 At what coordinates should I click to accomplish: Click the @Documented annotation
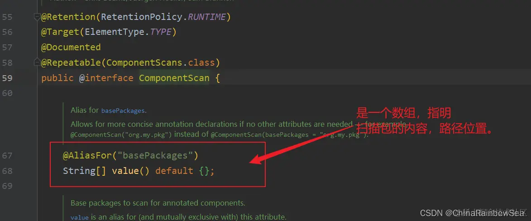tap(71, 48)
